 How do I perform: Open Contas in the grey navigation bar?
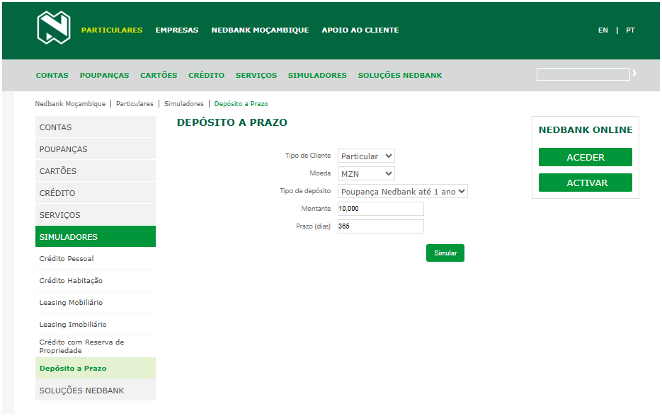point(52,76)
